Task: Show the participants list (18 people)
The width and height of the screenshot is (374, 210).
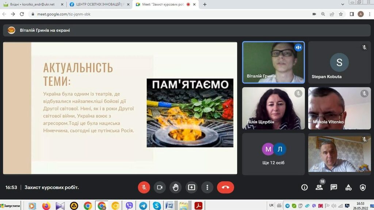Action: [x=319, y=187]
